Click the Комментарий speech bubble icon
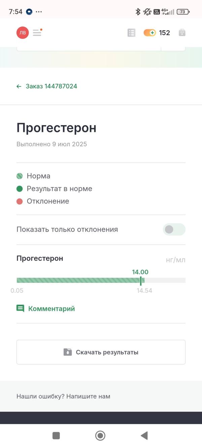The height and width of the screenshot is (448, 202). pyautogui.click(x=21, y=309)
